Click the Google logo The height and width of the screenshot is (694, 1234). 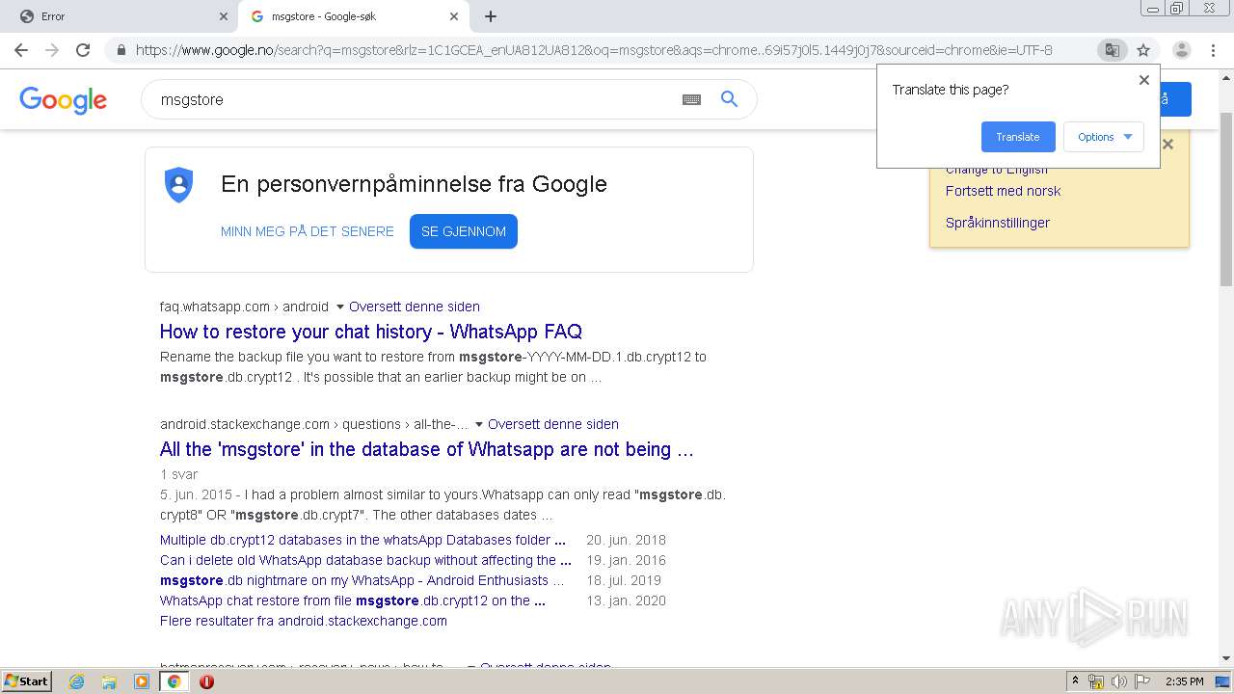pos(63,99)
